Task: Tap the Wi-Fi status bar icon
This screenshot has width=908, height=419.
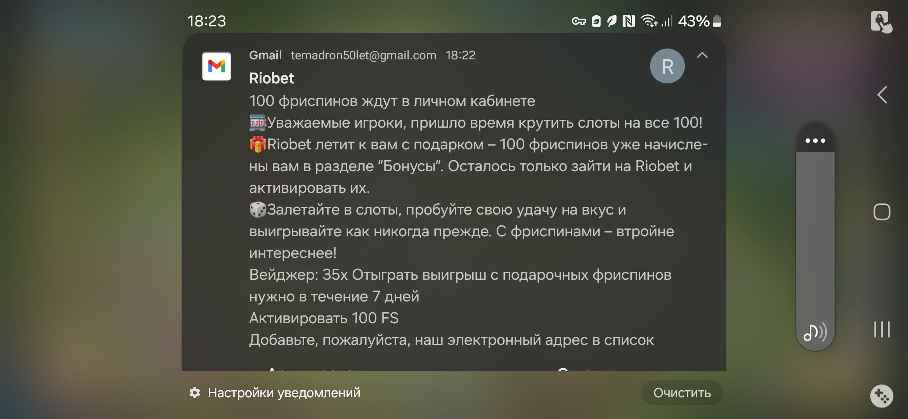Action: point(649,21)
